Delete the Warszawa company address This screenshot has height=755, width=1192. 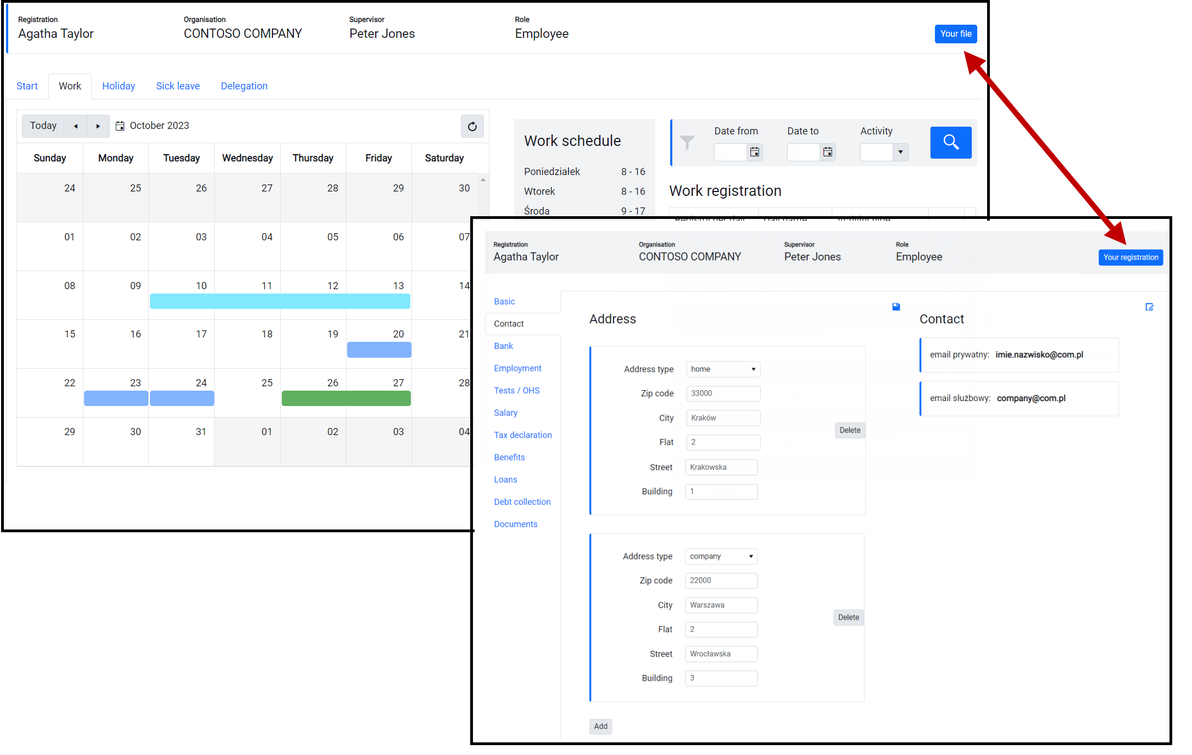[848, 617]
